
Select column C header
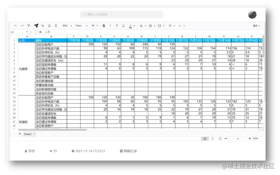click(74, 36)
